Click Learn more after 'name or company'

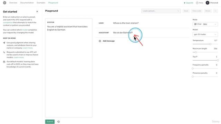click(x=28, y=48)
